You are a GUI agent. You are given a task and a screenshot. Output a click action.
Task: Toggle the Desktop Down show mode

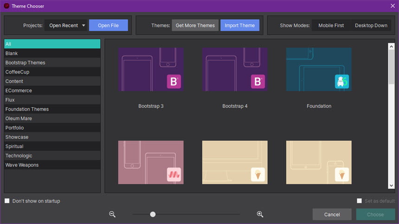(x=371, y=25)
